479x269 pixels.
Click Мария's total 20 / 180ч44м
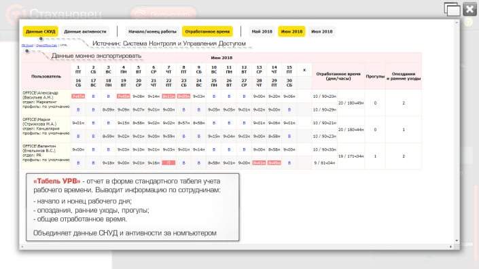[351, 130]
